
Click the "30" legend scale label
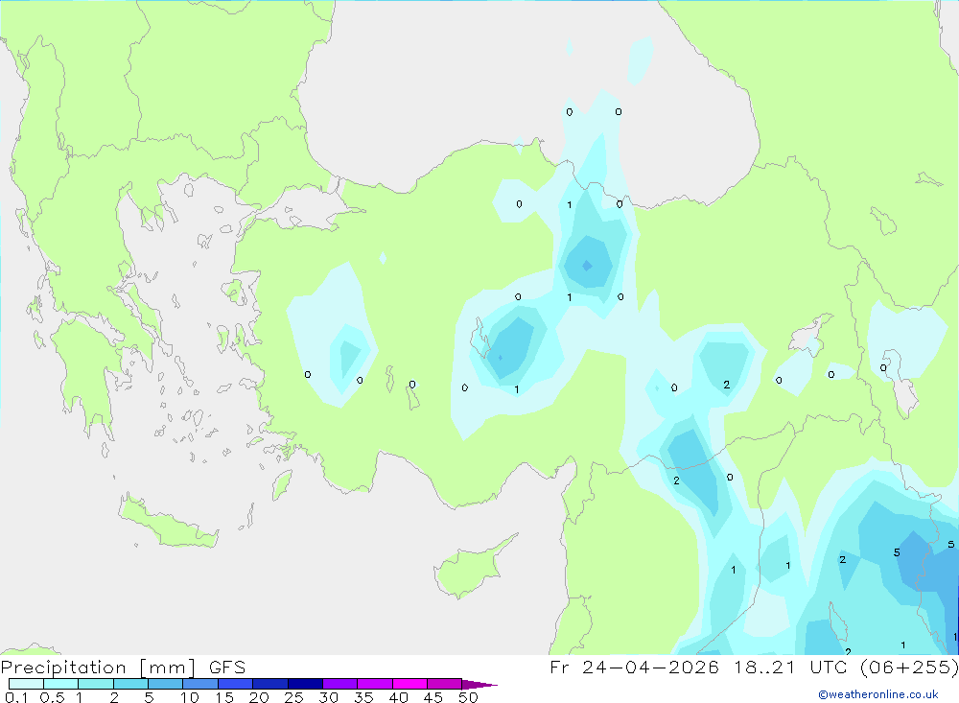coord(329,697)
